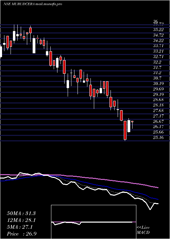Select the 34.72 price axis label
Image resolution: width=170 pixels, height=239 pixels.
coord(158,35)
